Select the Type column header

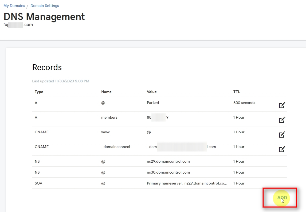(x=39, y=92)
